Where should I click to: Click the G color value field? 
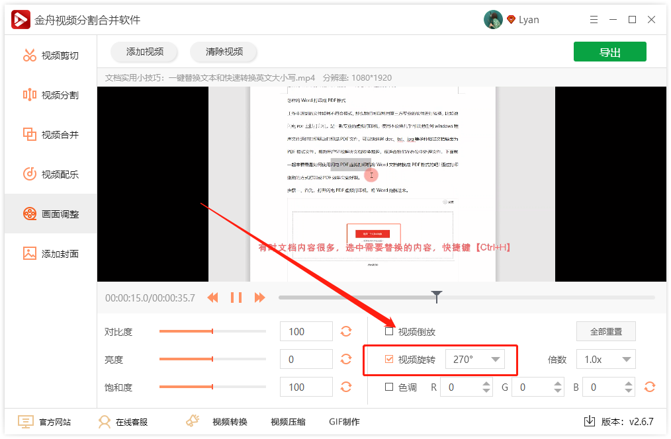532,387
